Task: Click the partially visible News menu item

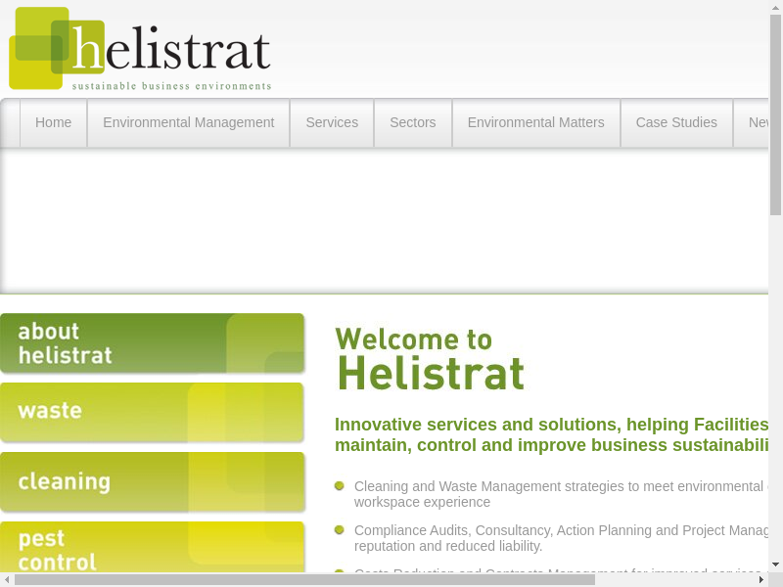Action: [758, 122]
